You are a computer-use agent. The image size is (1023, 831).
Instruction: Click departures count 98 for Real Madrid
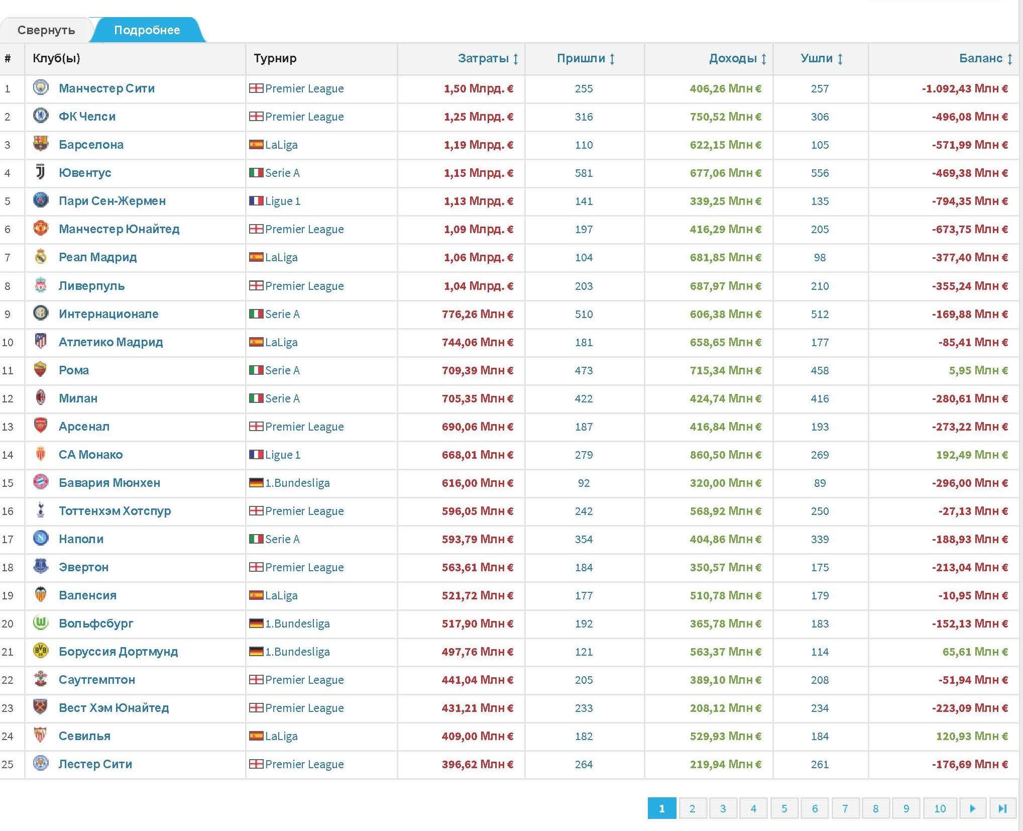click(820, 257)
